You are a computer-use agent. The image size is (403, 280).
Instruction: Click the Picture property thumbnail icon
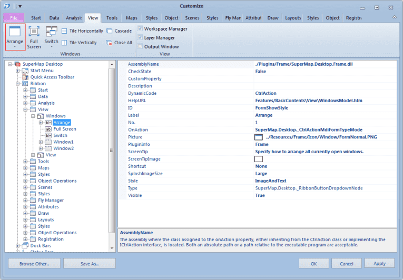(259, 137)
